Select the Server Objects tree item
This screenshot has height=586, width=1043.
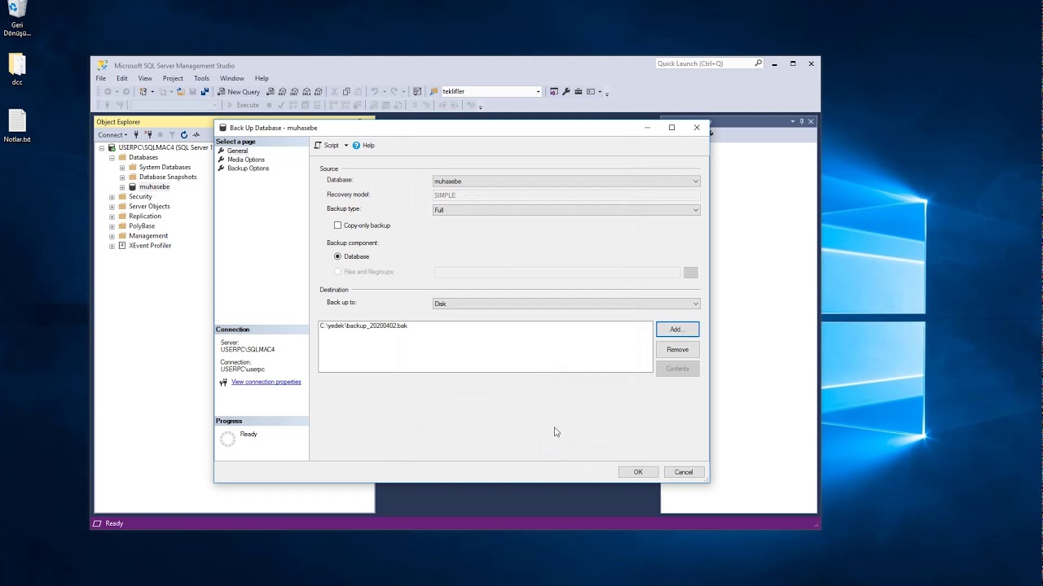point(149,207)
